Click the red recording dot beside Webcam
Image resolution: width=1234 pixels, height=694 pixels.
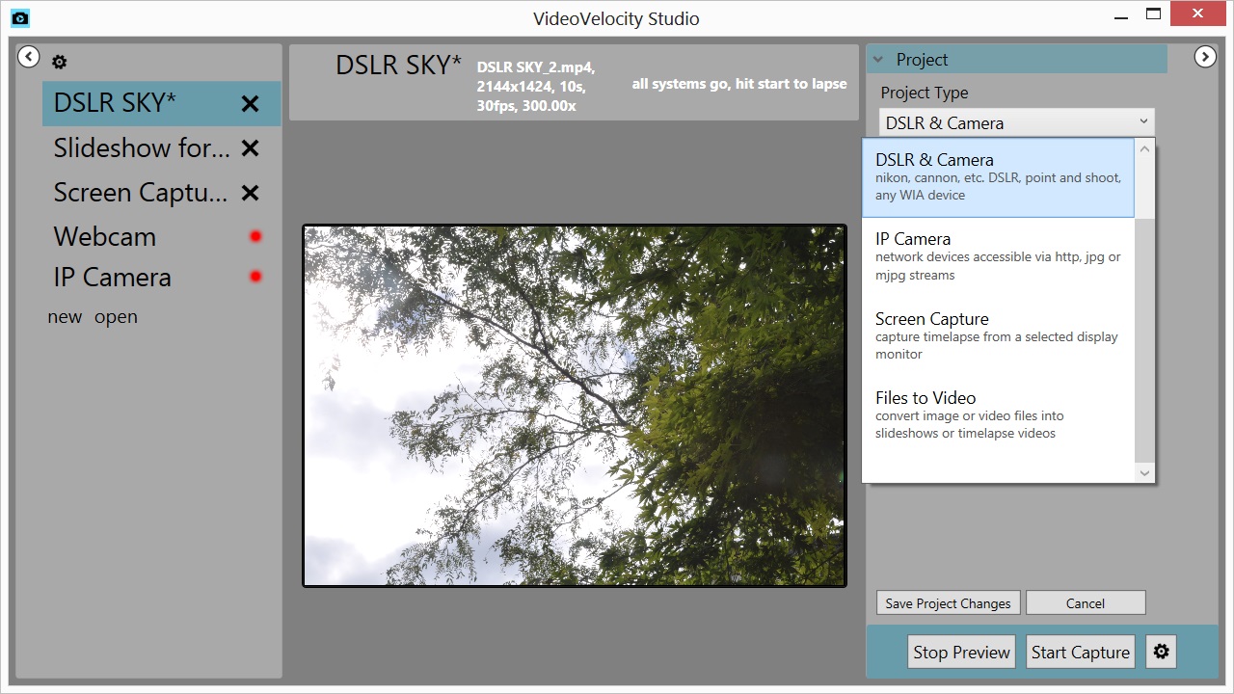click(x=255, y=236)
